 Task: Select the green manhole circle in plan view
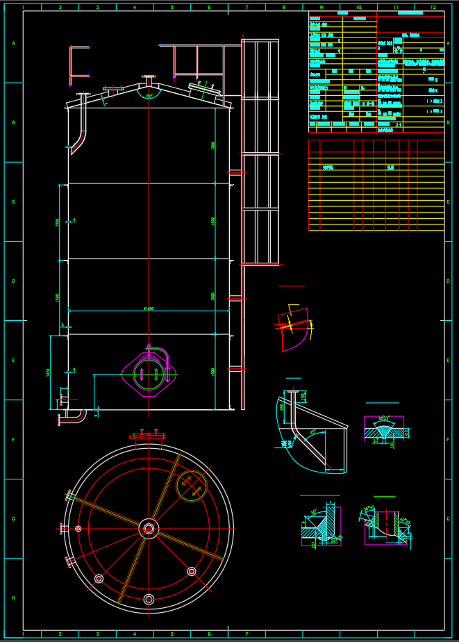click(x=192, y=486)
